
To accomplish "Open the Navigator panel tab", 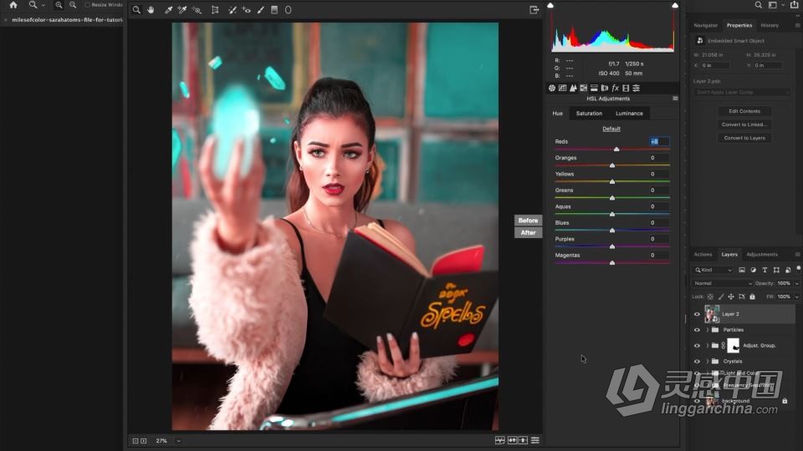I will click(x=705, y=25).
